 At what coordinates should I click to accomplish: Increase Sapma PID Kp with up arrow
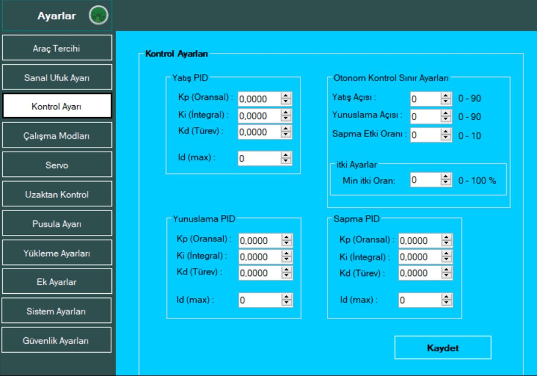pos(447,237)
